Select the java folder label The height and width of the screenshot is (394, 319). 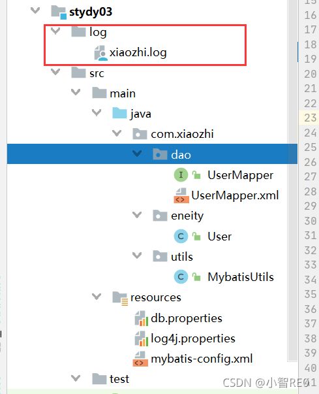(141, 114)
